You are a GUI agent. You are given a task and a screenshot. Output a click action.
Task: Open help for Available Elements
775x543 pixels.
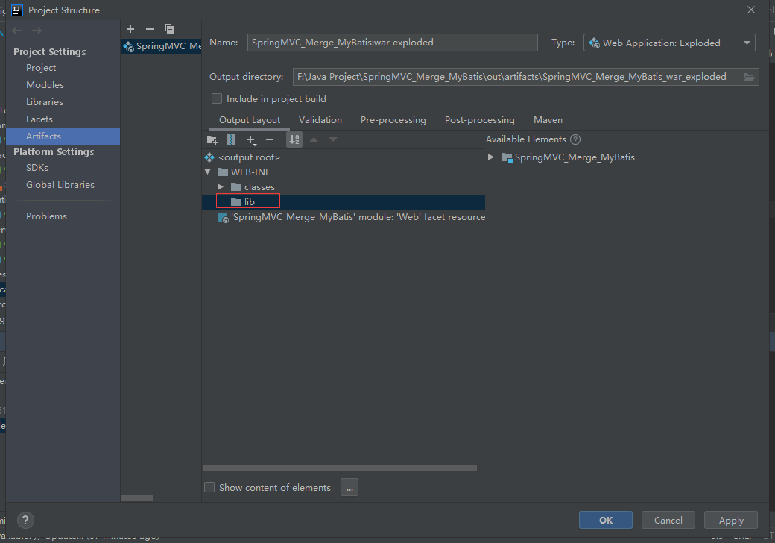click(x=575, y=139)
